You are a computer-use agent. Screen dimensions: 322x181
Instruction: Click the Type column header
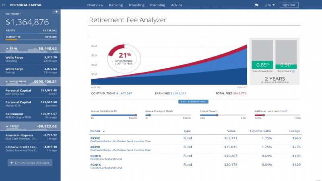[187, 131]
